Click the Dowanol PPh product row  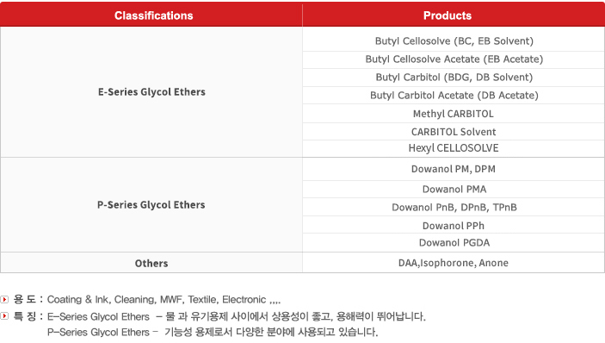(x=454, y=226)
